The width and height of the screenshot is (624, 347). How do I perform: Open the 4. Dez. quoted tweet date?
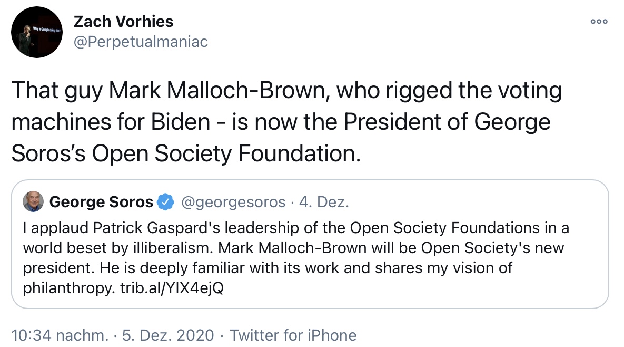(324, 202)
